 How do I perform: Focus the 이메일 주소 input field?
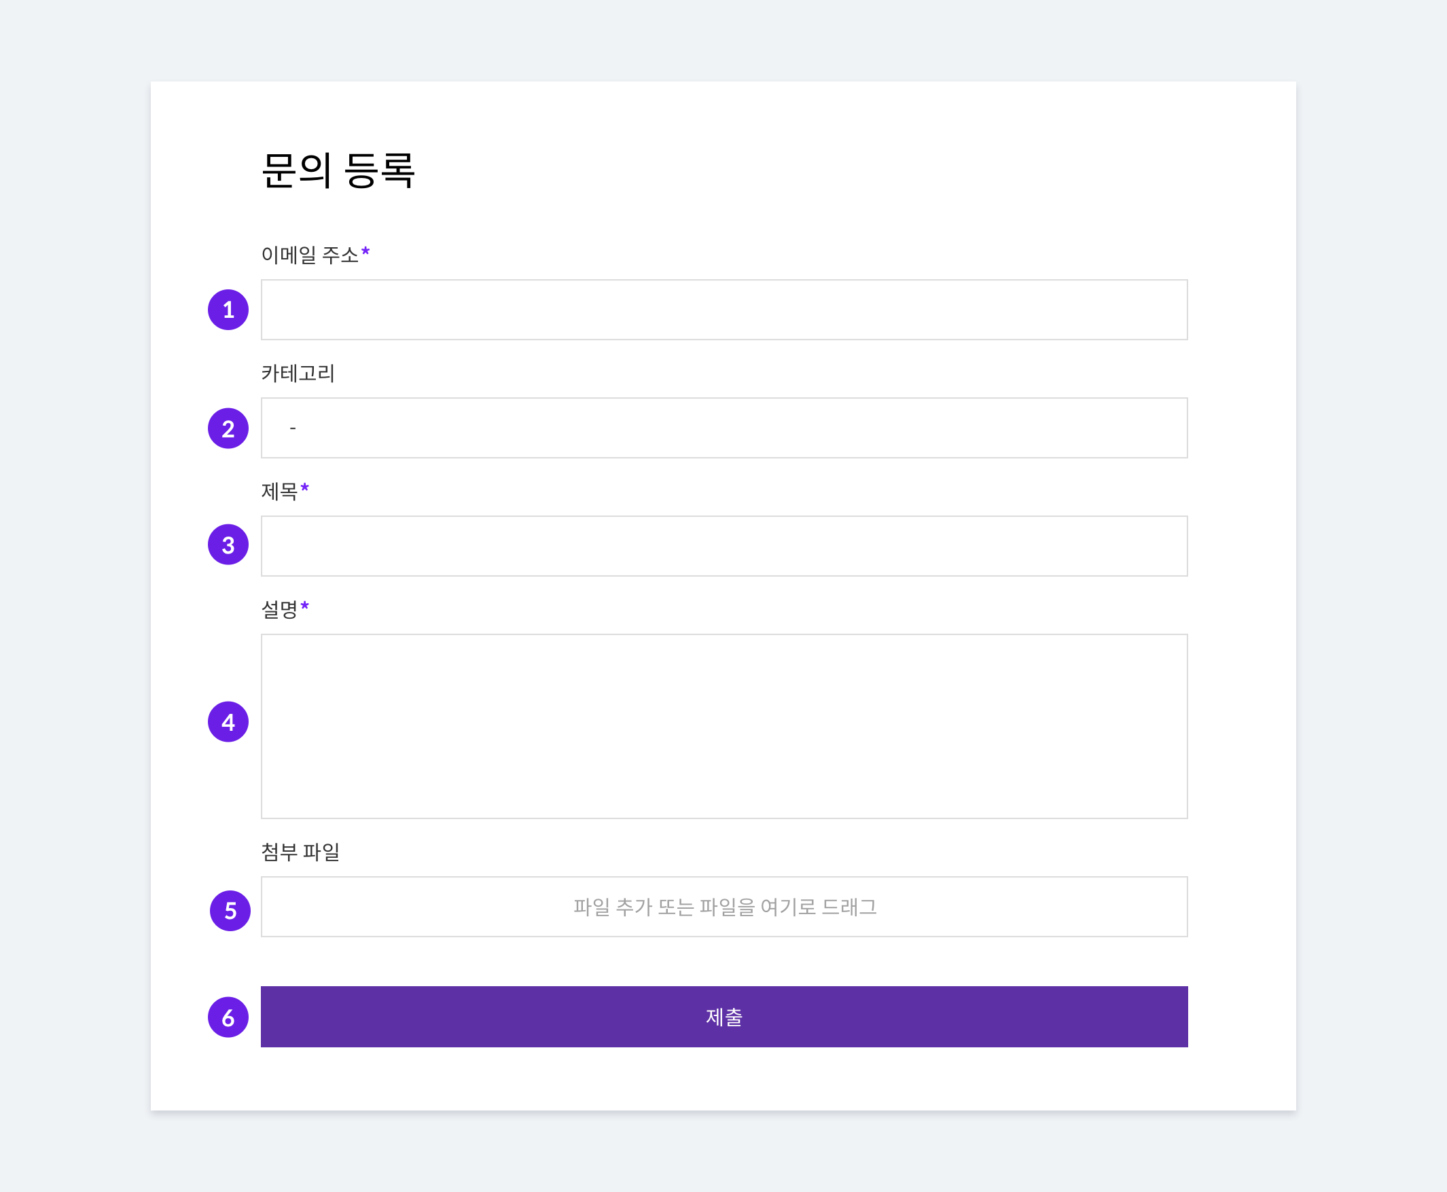pos(724,310)
